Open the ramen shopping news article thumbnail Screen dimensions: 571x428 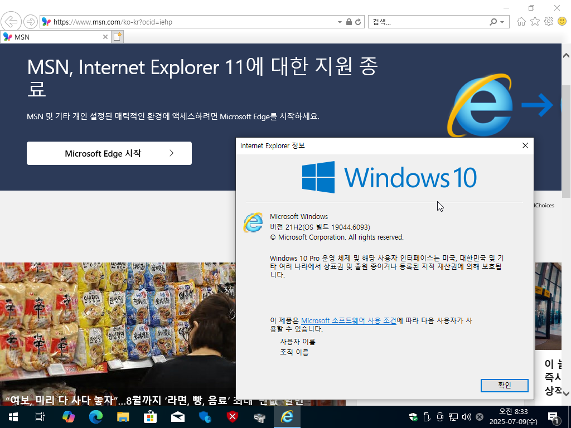pyautogui.click(x=118, y=333)
